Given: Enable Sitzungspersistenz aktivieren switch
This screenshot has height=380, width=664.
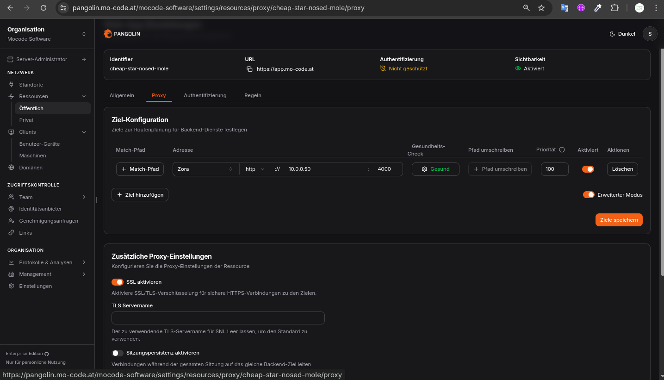Looking at the screenshot, I should [118, 353].
